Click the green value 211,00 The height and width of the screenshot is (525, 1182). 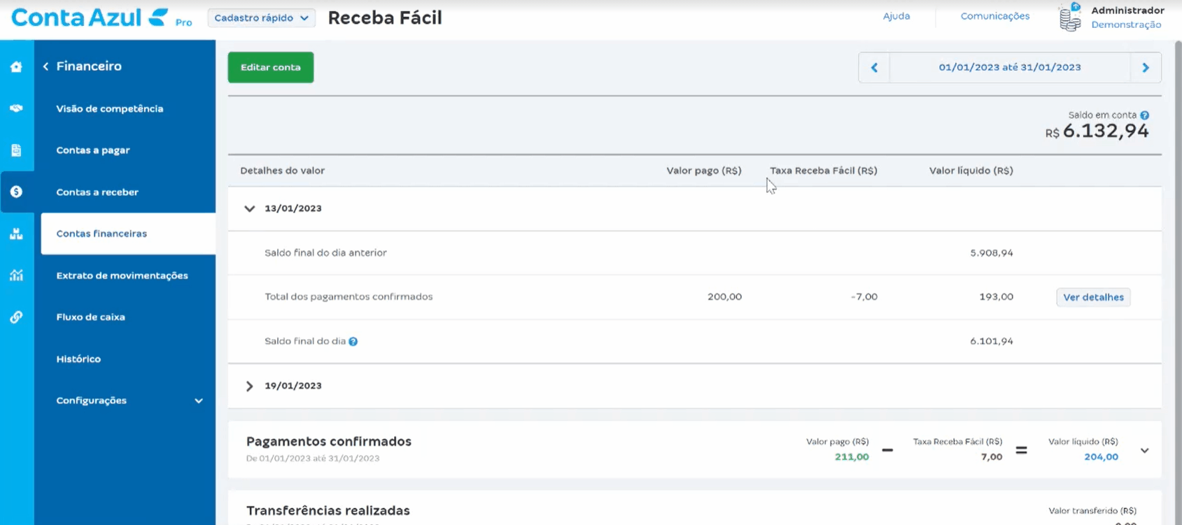click(x=852, y=457)
